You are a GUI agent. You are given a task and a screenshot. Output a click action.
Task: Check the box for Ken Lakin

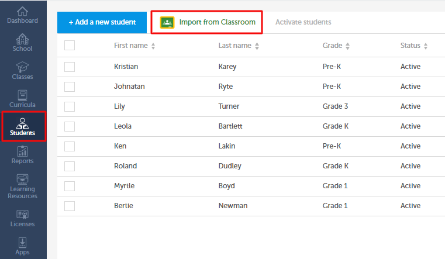[x=70, y=146]
